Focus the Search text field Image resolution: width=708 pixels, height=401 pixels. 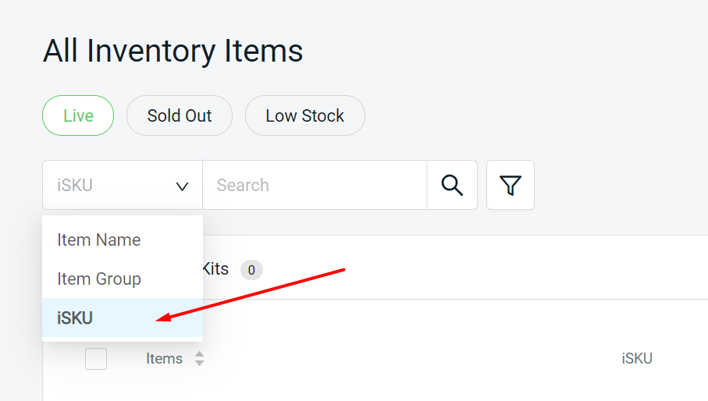(314, 185)
